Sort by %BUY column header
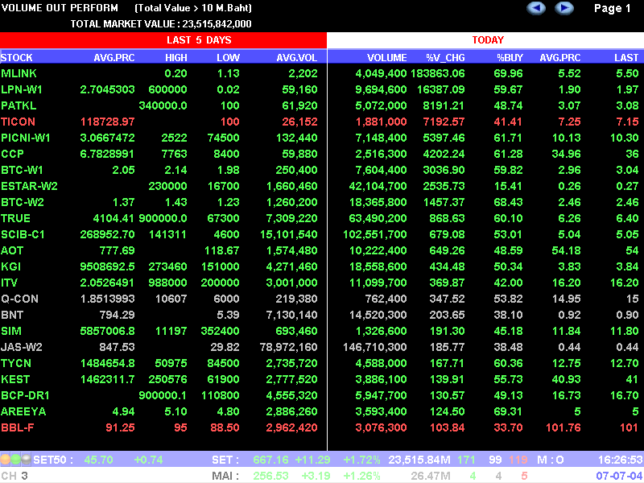The width and height of the screenshot is (644, 483). 510,57
